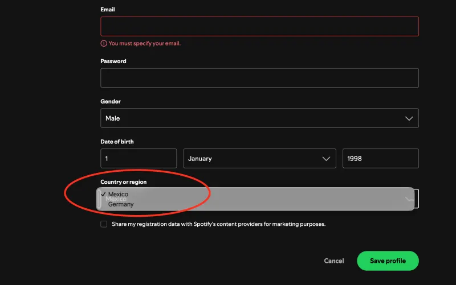Click the birth day field showing 1

pos(139,159)
